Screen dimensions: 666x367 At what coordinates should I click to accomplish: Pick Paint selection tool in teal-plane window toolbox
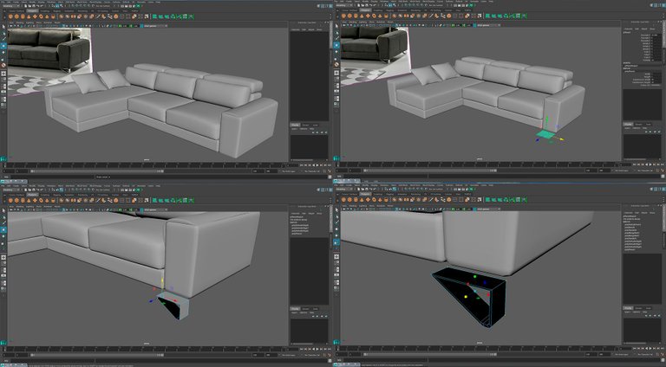336,39
